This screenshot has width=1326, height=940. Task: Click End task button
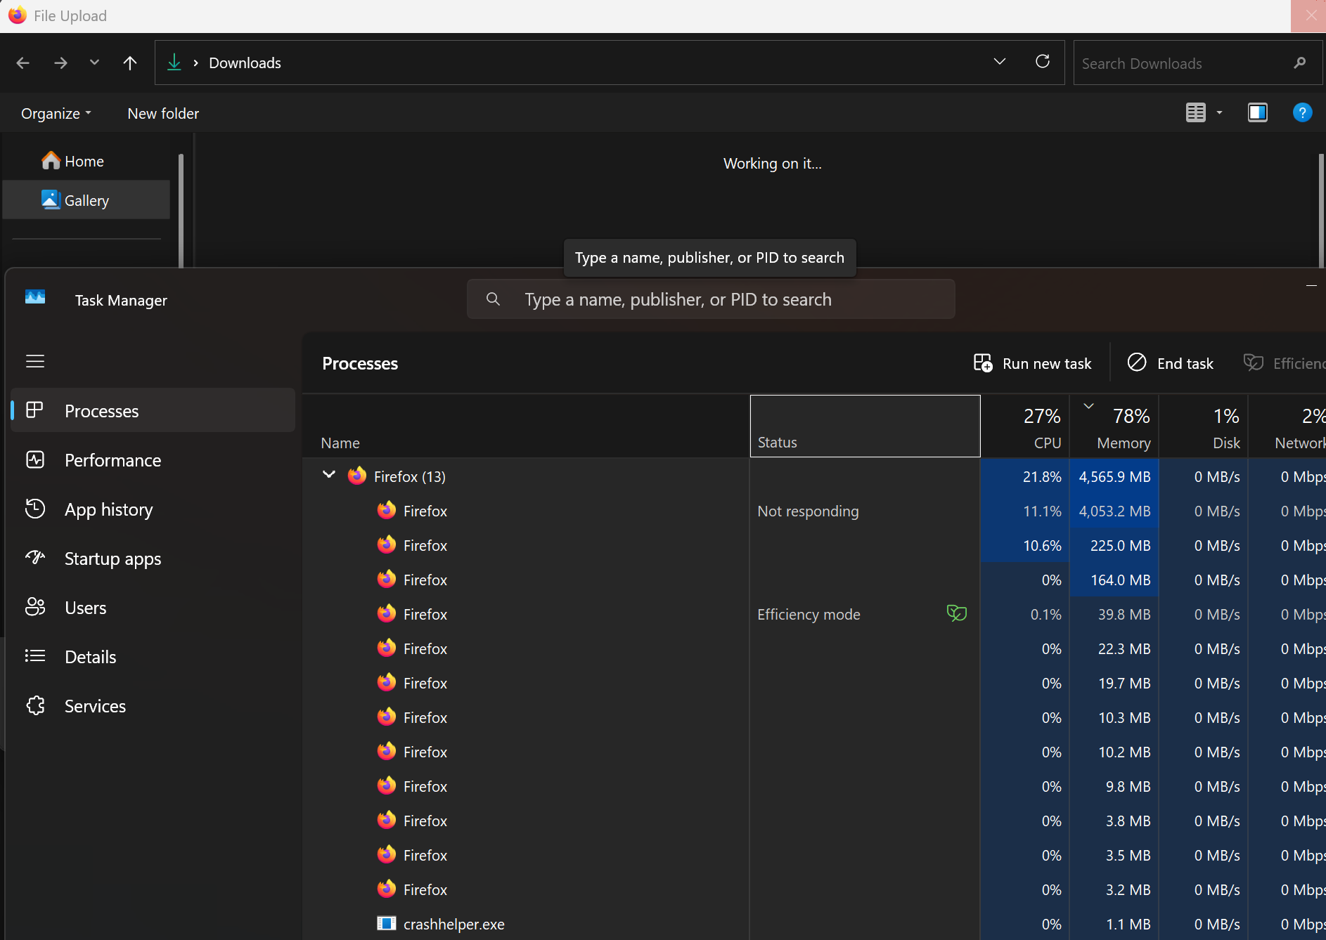pos(1171,363)
